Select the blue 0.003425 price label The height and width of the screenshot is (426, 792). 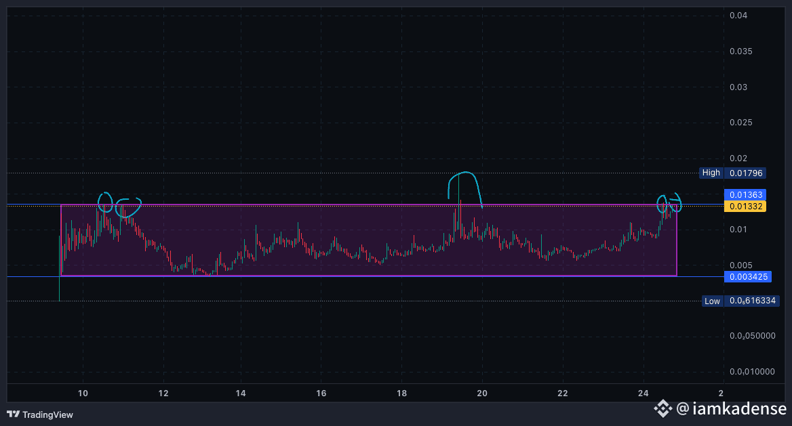(x=747, y=276)
